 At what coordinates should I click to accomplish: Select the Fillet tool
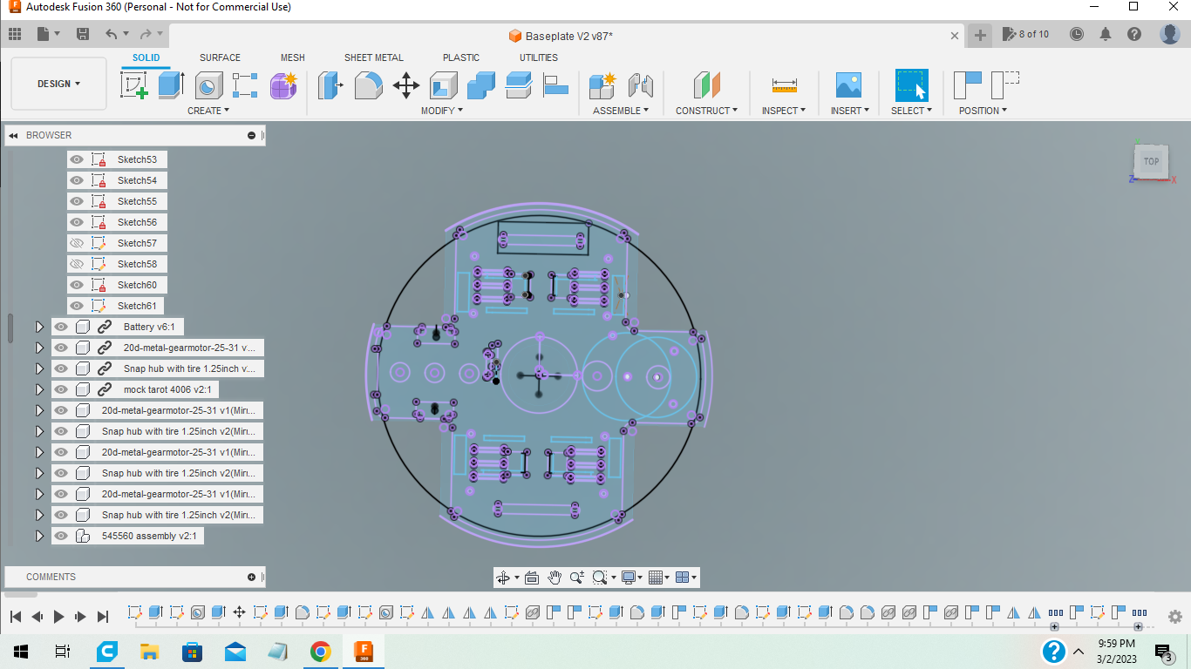[x=368, y=85]
